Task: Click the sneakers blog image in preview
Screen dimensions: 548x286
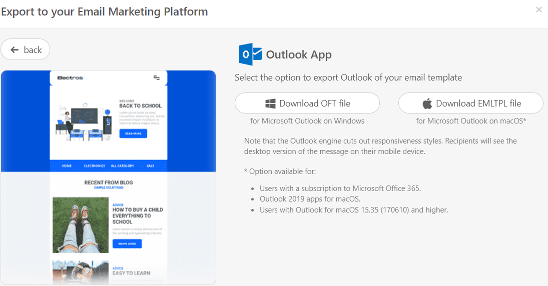Action: (x=81, y=225)
